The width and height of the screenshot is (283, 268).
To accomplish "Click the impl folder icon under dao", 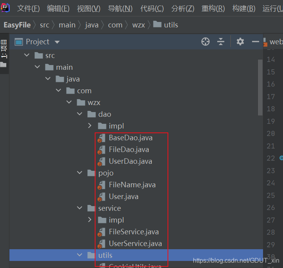I will (102, 126).
